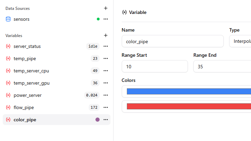Add a new variable
The width and height of the screenshot is (251, 141).
click(x=106, y=35)
